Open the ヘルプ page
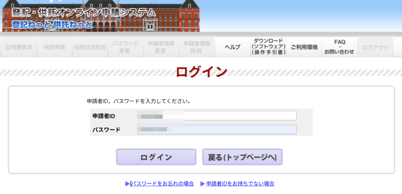The image size is (402, 194). 232,47
